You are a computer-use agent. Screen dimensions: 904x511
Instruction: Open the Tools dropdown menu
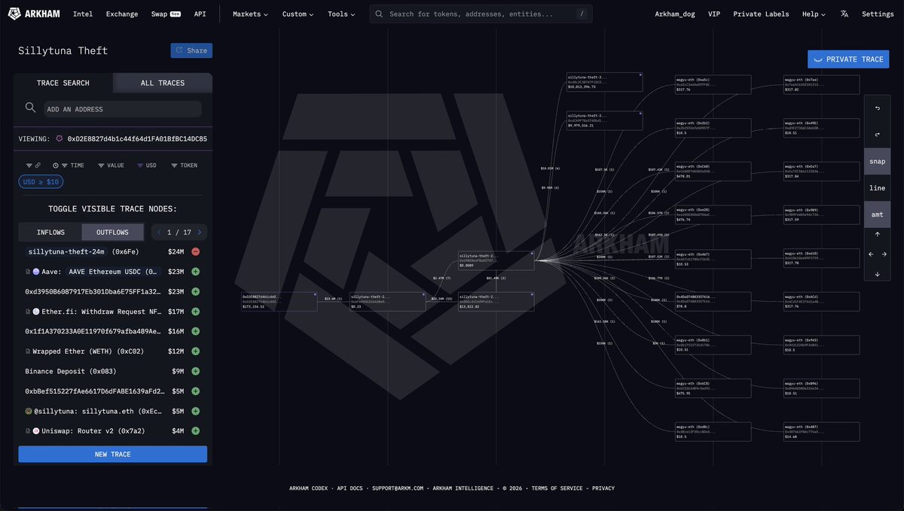point(342,14)
